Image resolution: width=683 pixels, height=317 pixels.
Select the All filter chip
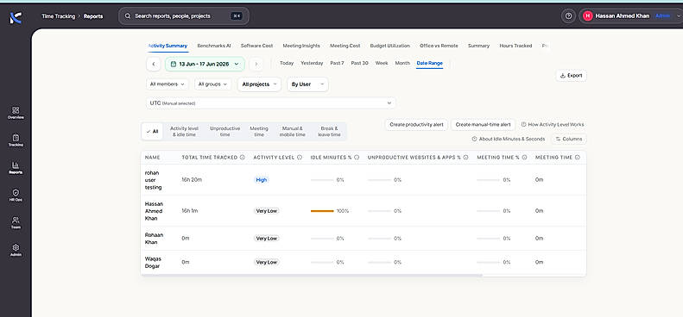click(x=153, y=131)
